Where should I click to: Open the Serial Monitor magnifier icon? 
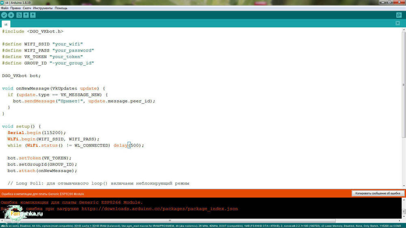399,15
